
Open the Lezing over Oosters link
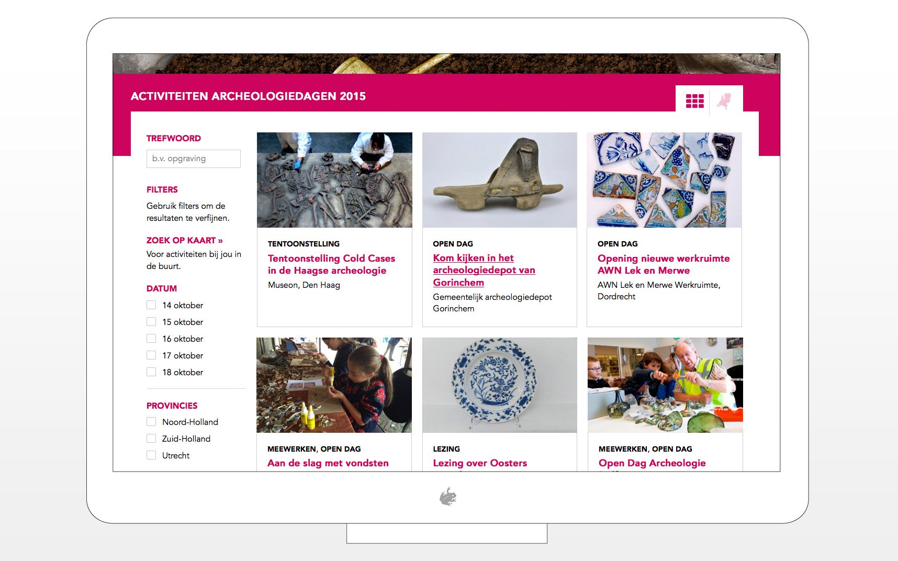tap(480, 463)
